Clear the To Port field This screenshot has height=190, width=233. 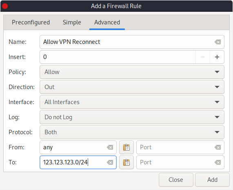point(217,162)
